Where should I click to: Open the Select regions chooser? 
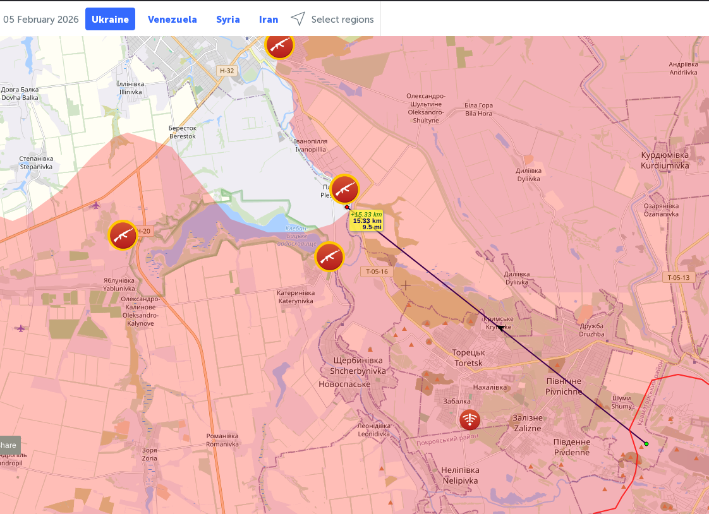tap(342, 19)
